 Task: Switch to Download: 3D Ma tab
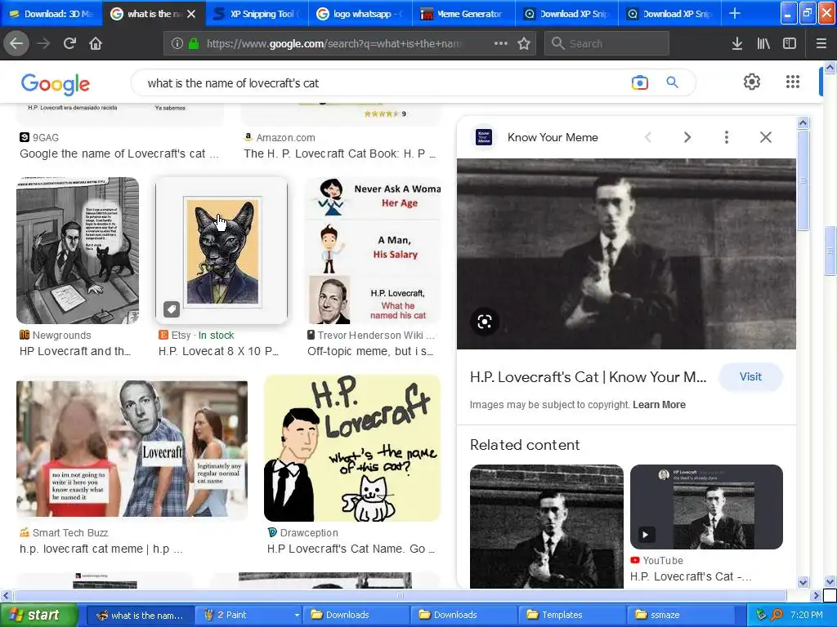(51, 14)
